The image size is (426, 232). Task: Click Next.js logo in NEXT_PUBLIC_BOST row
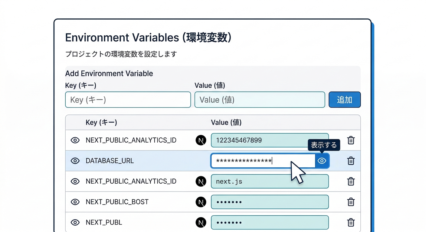point(201,202)
